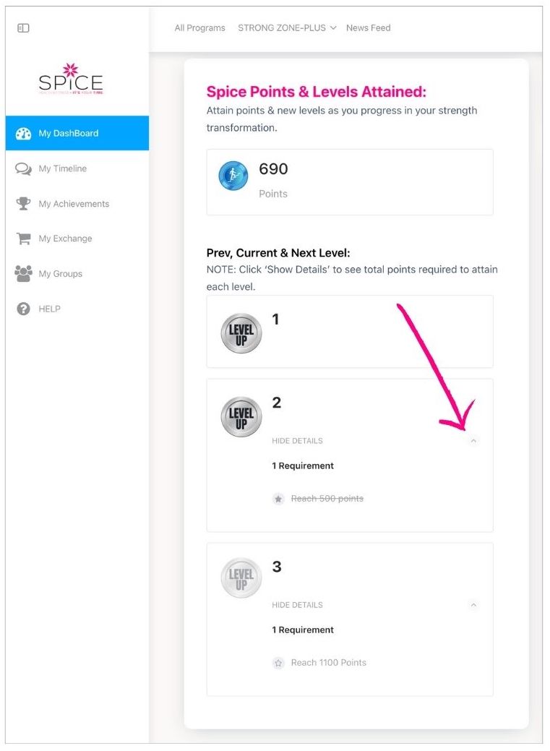550x751 pixels.
Task: Click the My Exchange shopping cart icon
Action: (x=23, y=239)
